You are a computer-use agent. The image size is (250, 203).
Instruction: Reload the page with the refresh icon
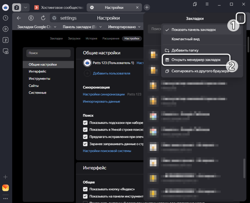[43, 18]
